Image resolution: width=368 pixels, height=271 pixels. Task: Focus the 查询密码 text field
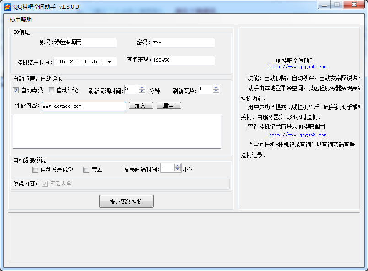point(183,60)
